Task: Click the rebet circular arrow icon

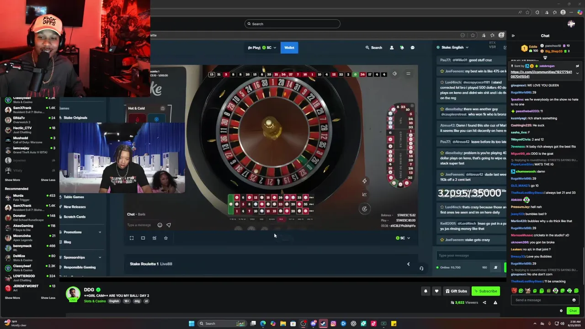Action: point(364,209)
